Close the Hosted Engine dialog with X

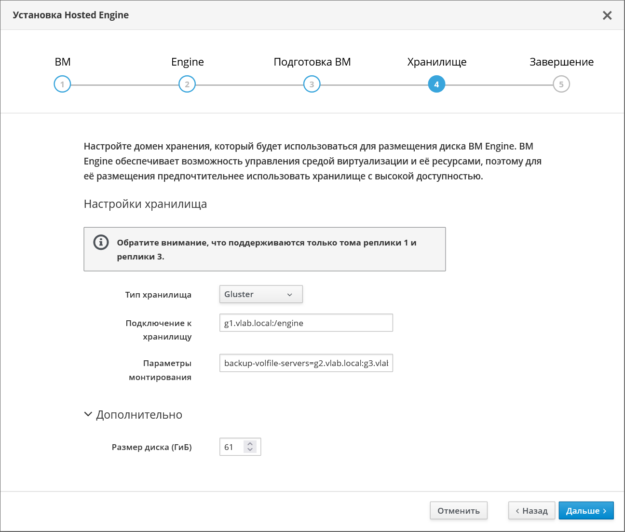[x=607, y=15]
